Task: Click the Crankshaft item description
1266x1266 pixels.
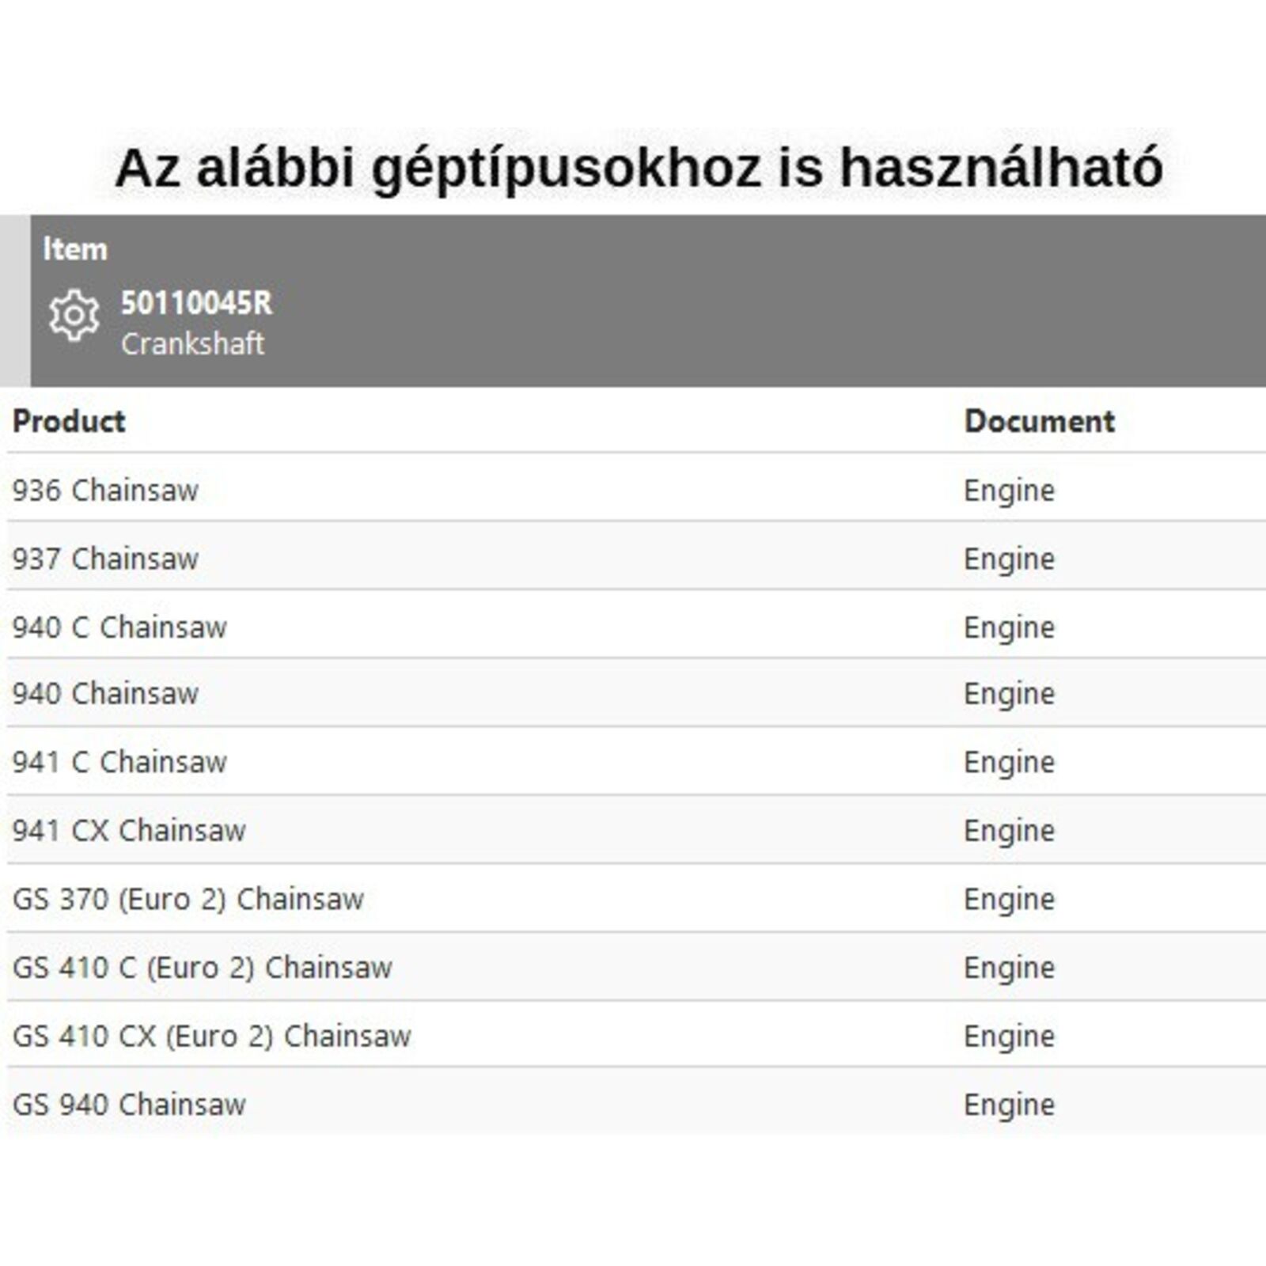Action: tap(192, 344)
